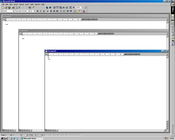175x140 pixels.
Task: Click the Open file folder icon
Action: [x=6, y=8]
